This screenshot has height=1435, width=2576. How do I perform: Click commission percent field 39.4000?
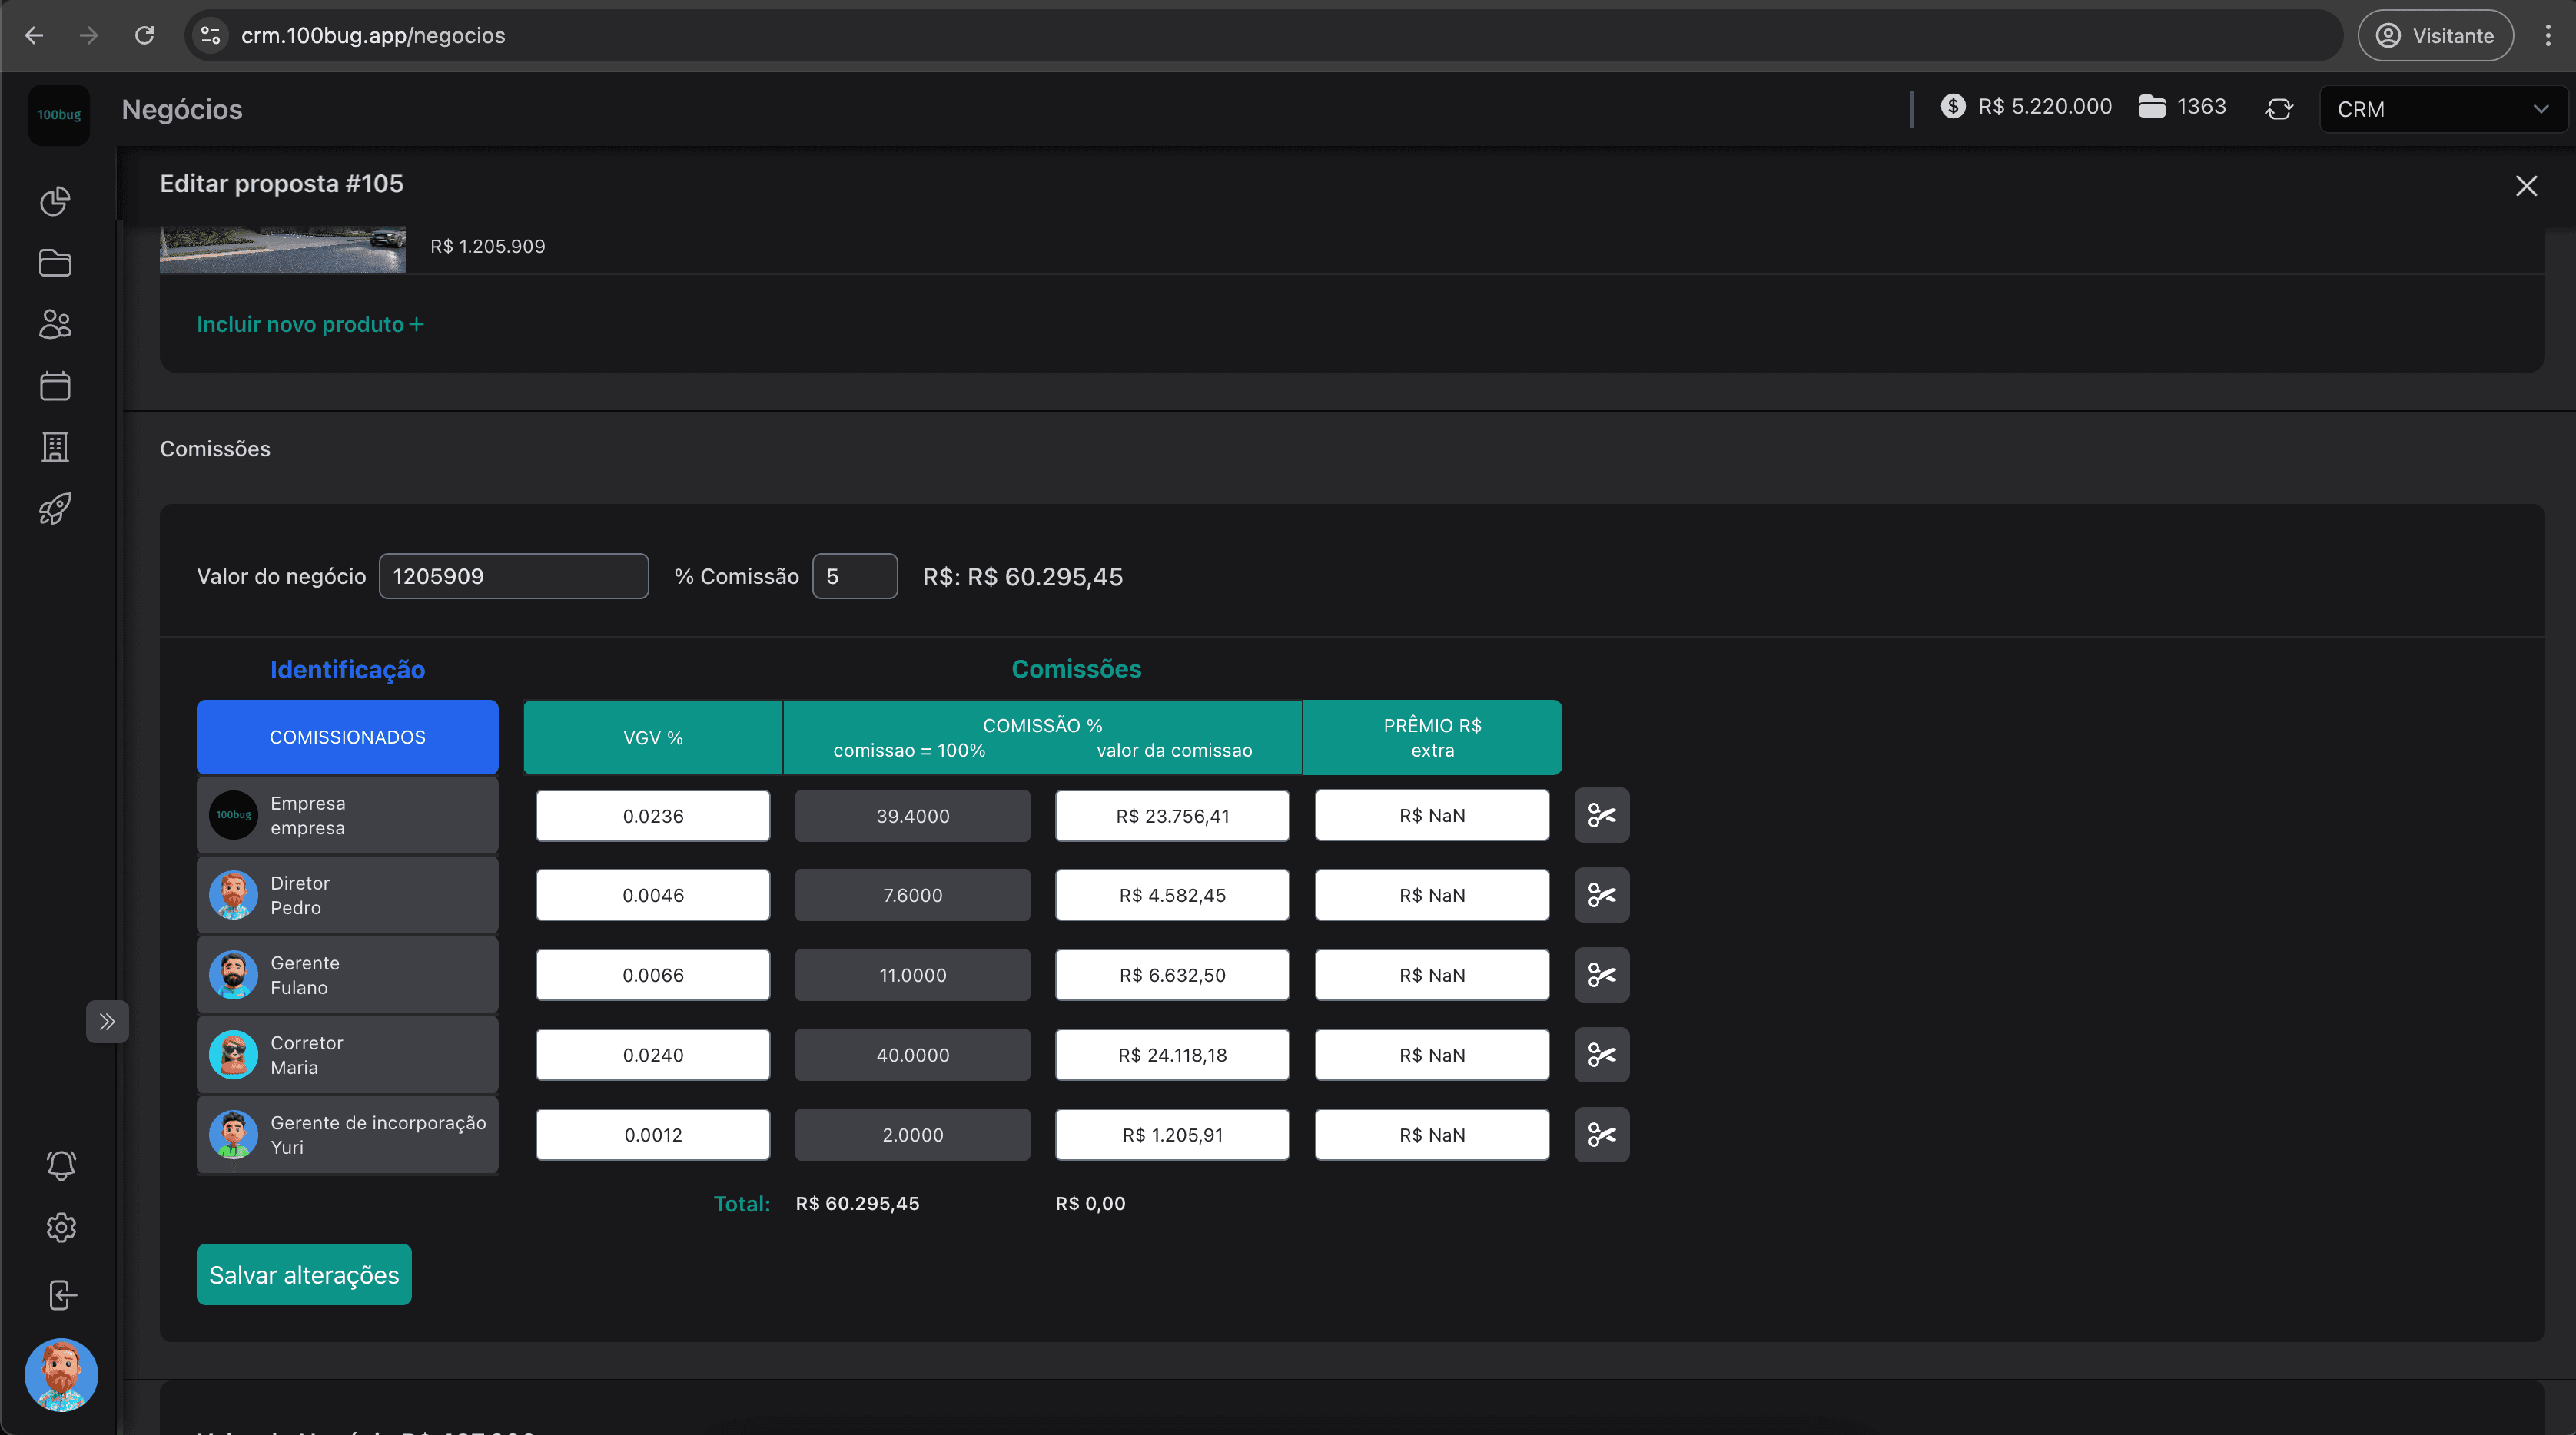click(x=913, y=815)
